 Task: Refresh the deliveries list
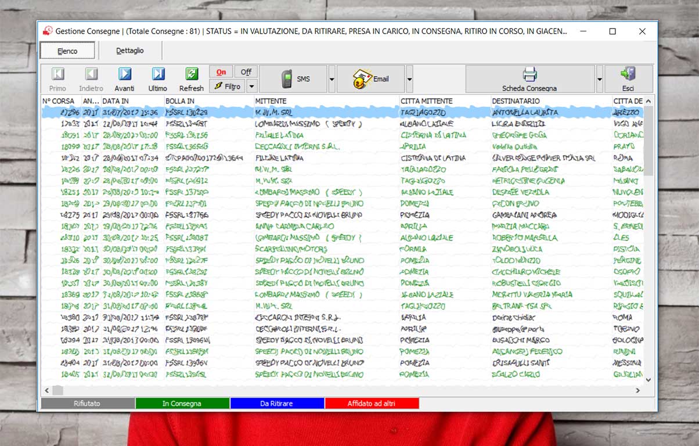(x=192, y=79)
